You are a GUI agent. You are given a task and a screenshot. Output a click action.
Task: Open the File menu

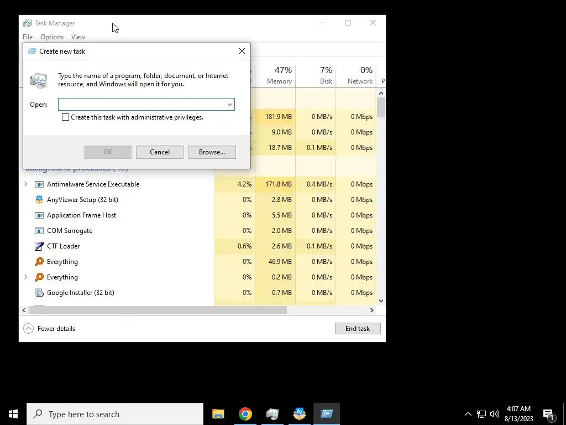click(28, 37)
